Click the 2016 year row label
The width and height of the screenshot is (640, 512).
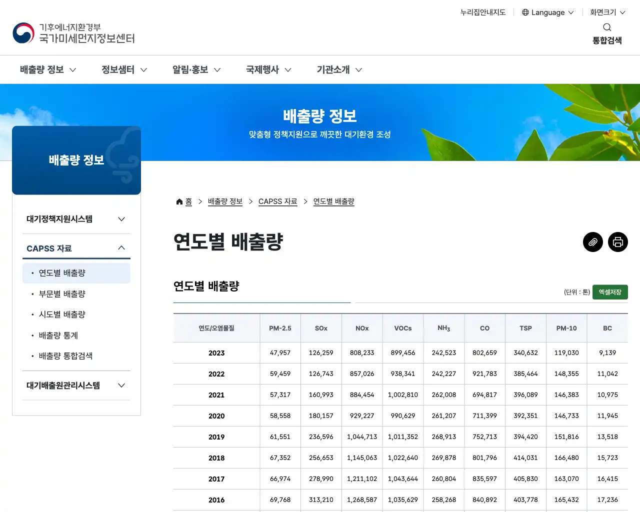216,500
